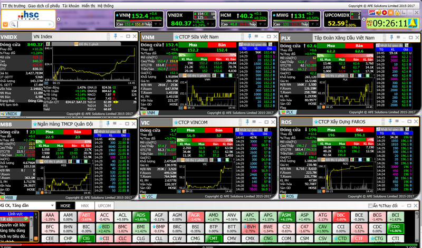
Task: Click the round right-arrow ticker scroll button
Action: tap(364, 19)
